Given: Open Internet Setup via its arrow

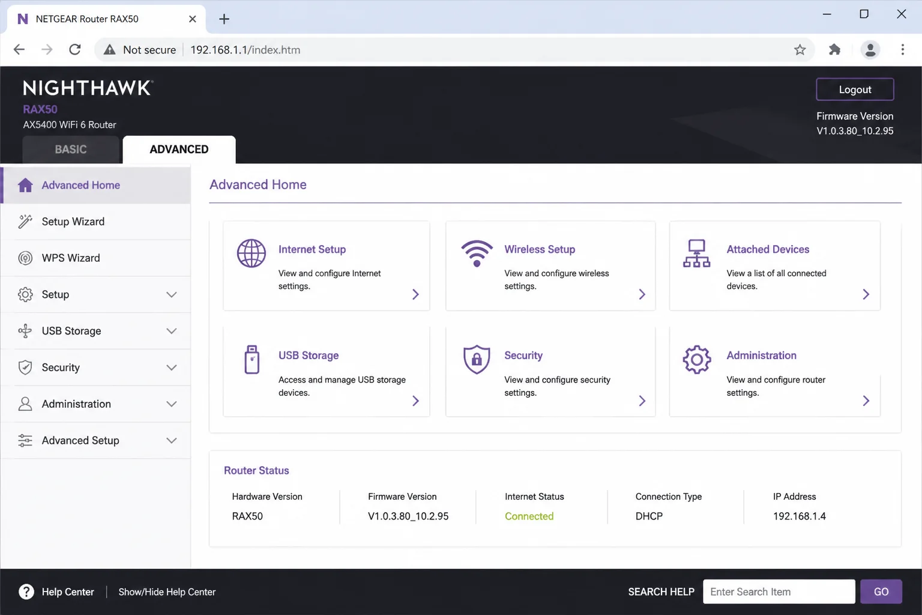Looking at the screenshot, I should click(415, 294).
